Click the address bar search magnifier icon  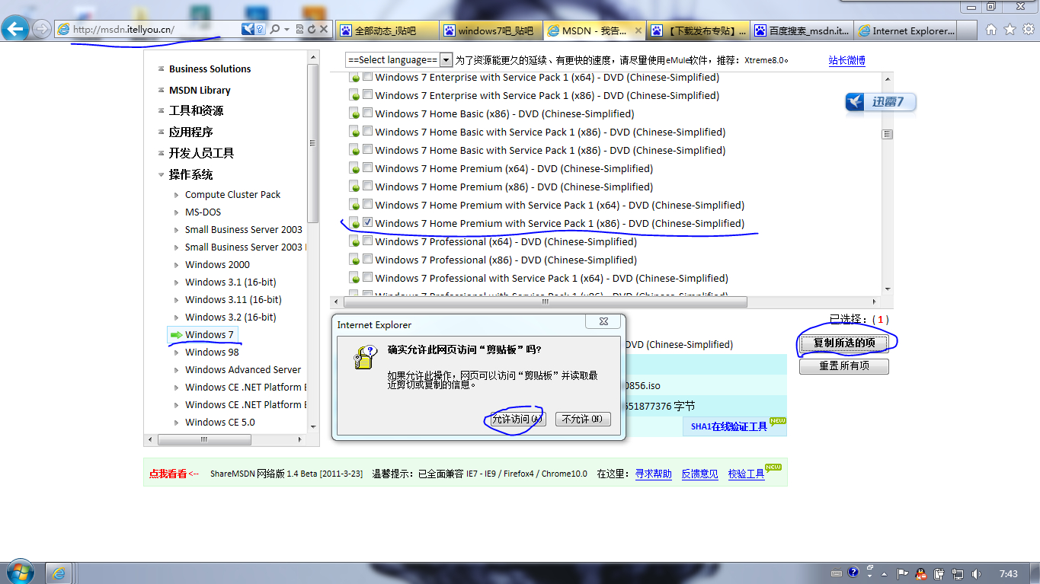[274, 29]
